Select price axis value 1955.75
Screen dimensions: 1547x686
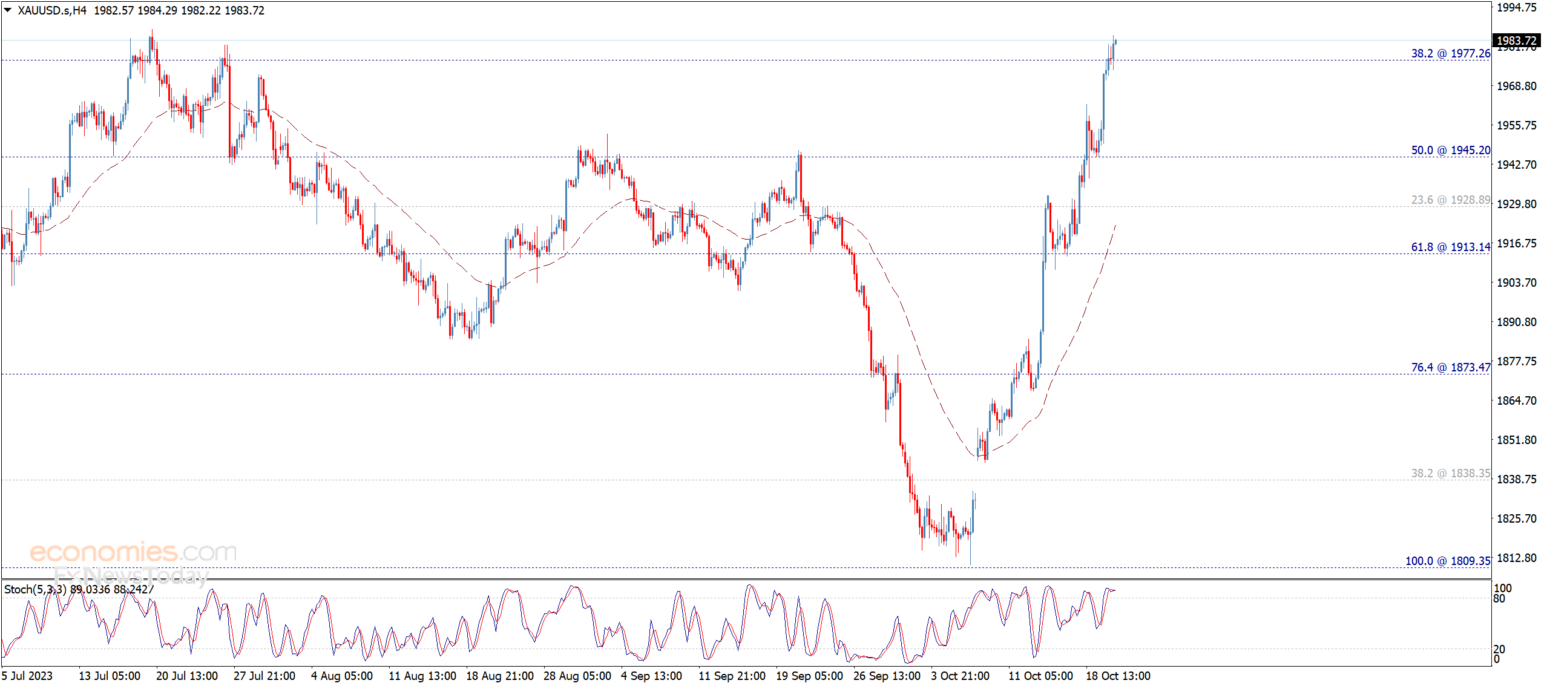(1517, 125)
